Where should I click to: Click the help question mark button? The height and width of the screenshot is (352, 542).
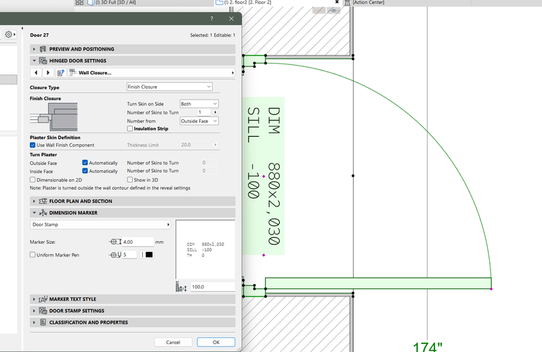[211, 19]
